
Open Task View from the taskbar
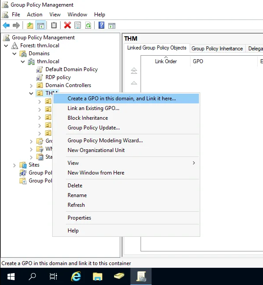(x=53, y=277)
